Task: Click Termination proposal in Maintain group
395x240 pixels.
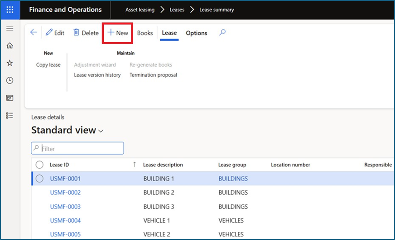Action: point(153,75)
